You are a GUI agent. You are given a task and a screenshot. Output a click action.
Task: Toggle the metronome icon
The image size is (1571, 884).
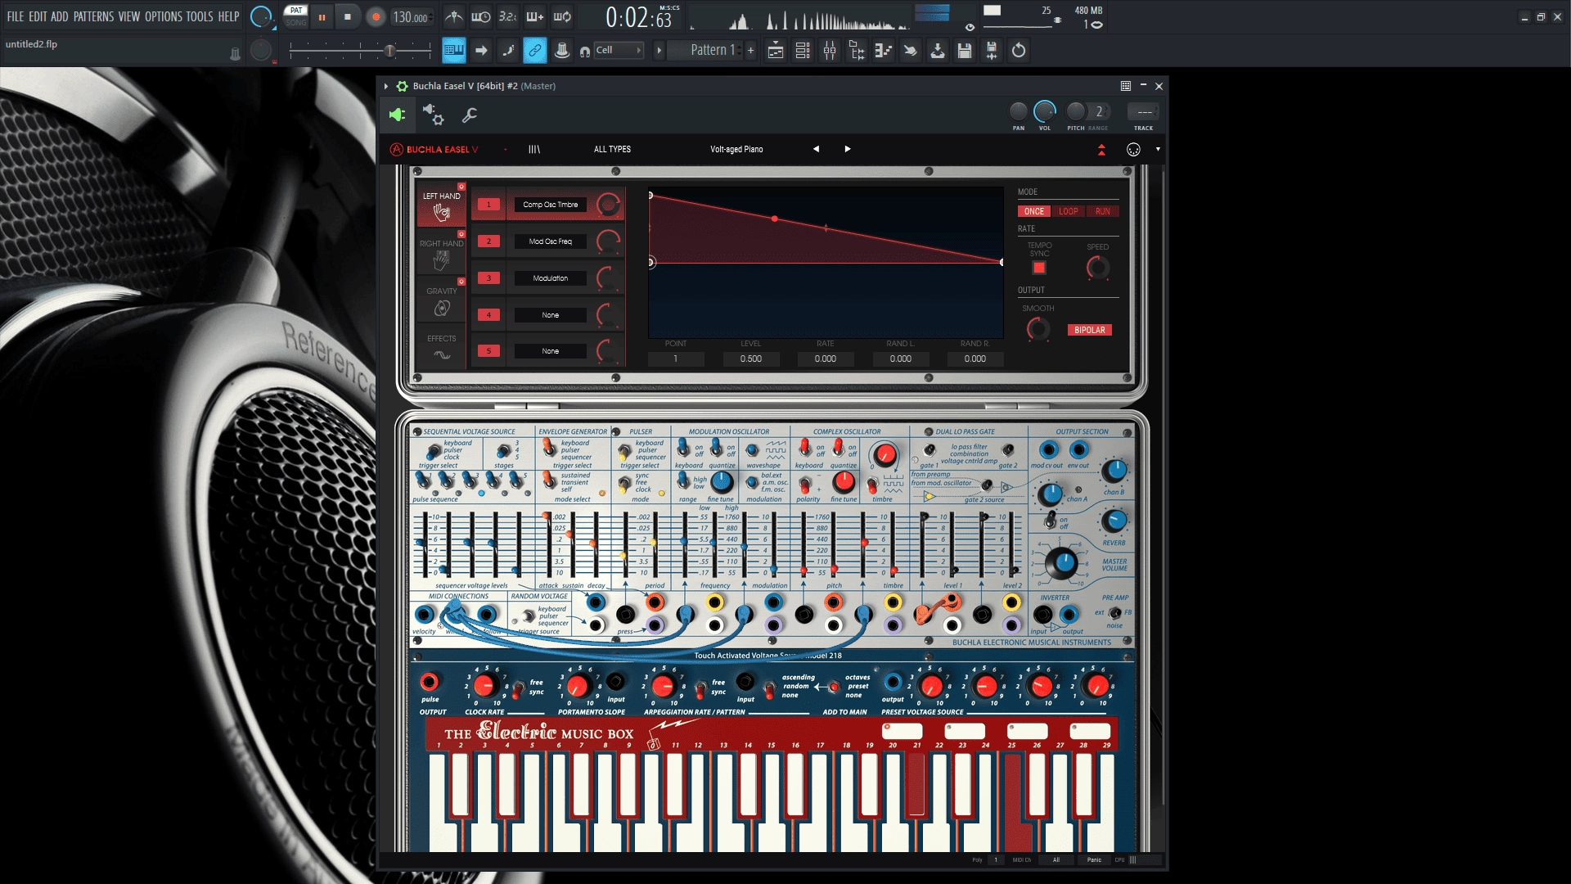click(454, 16)
